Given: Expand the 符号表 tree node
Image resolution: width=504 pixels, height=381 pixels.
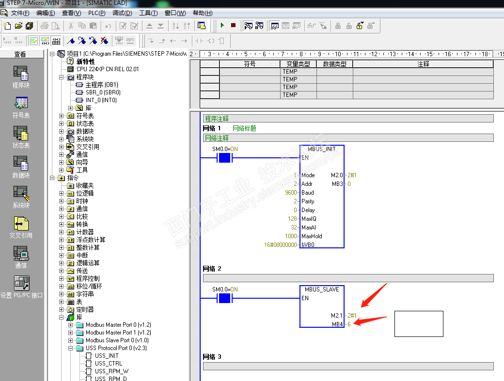Looking at the screenshot, I should click(x=62, y=116).
